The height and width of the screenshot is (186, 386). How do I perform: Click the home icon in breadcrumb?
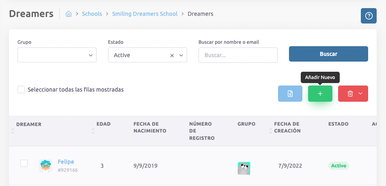tap(69, 14)
